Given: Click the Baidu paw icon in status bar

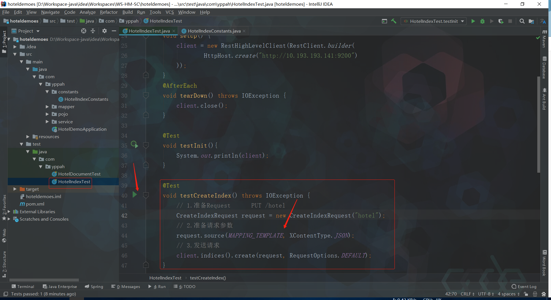Looking at the screenshot, I should click(544, 294).
